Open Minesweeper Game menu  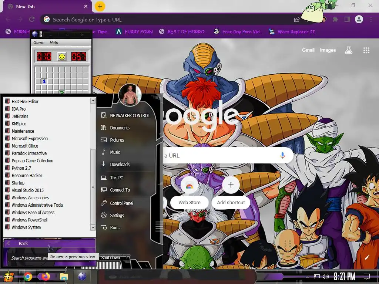(38, 43)
